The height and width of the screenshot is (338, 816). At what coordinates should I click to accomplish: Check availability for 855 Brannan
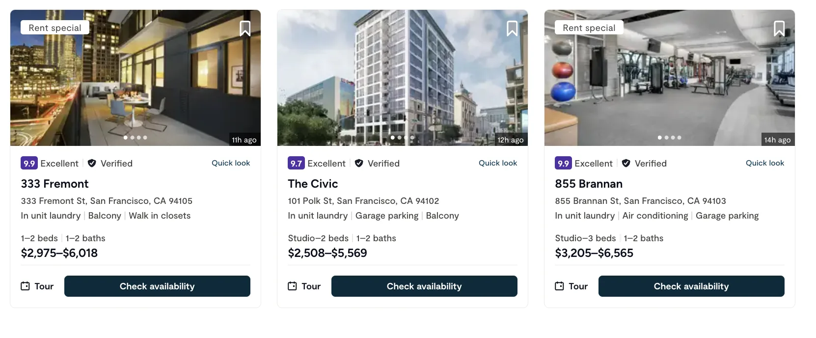[x=691, y=286]
